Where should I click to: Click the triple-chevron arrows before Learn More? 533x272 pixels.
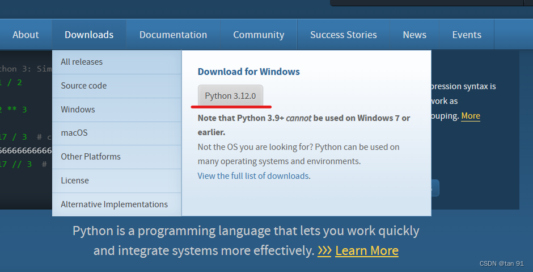pos(324,251)
